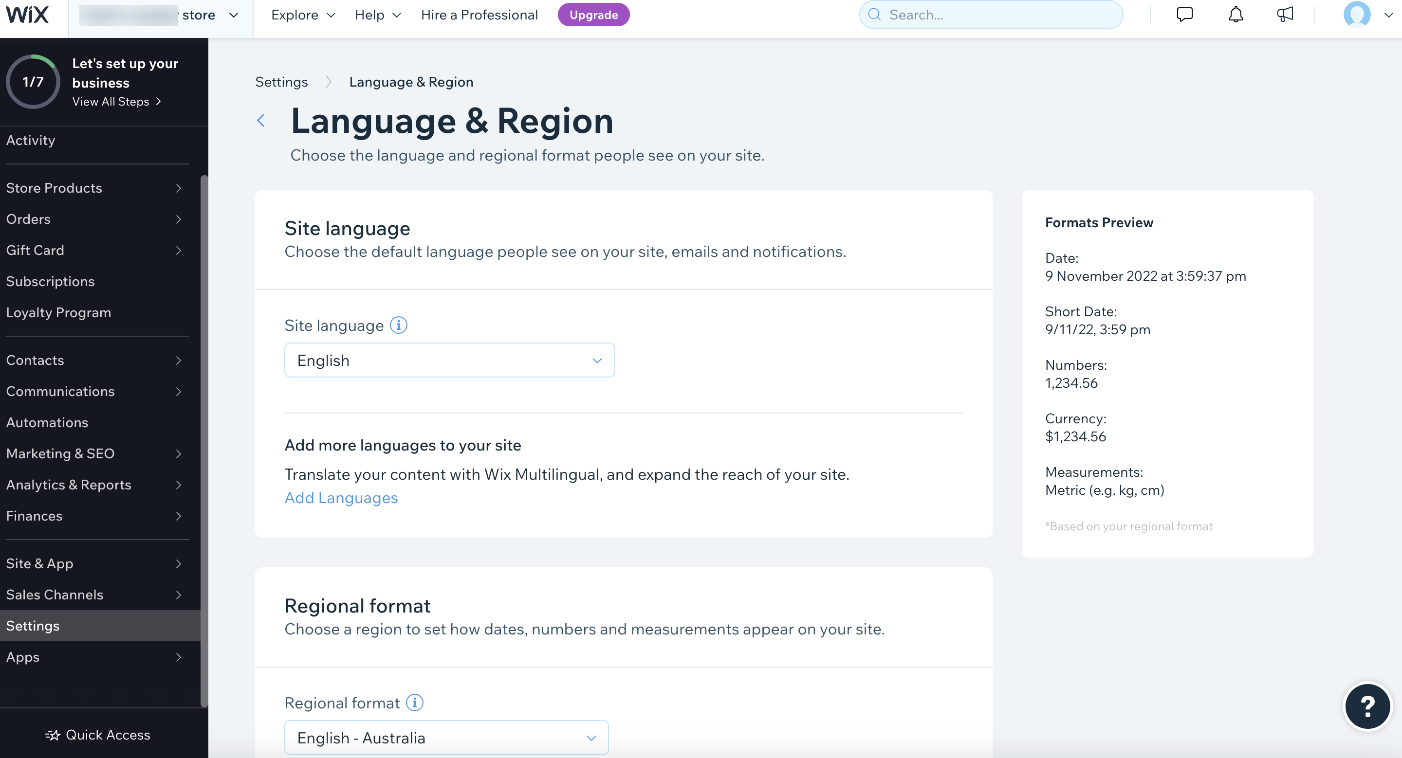Screen dimensions: 1402x758
Task: Open the user profile avatar
Action: (1356, 15)
